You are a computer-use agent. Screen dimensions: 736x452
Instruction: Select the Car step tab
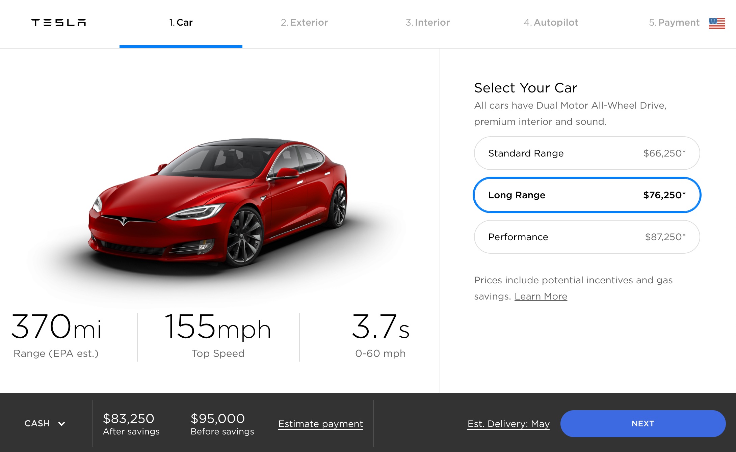point(181,23)
